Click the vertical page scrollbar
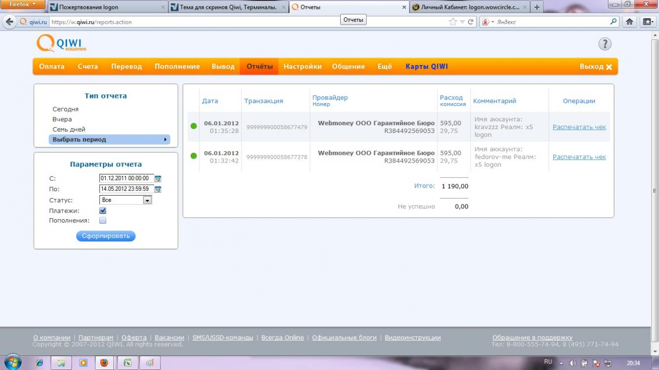659x370 pixels. pos(655,190)
